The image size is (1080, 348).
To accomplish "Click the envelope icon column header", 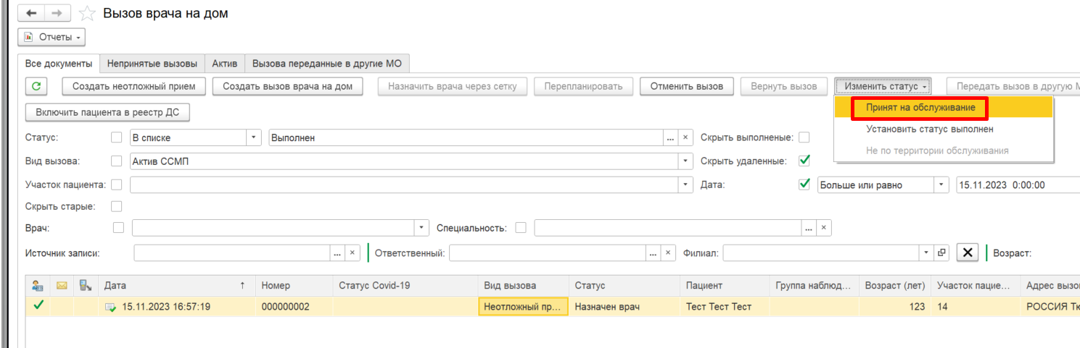I will click(62, 286).
